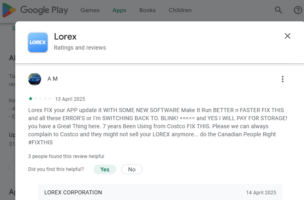The width and height of the screenshot is (304, 200).
Task: Click the 'Did you find this helpful?' label
Action: coord(56,169)
